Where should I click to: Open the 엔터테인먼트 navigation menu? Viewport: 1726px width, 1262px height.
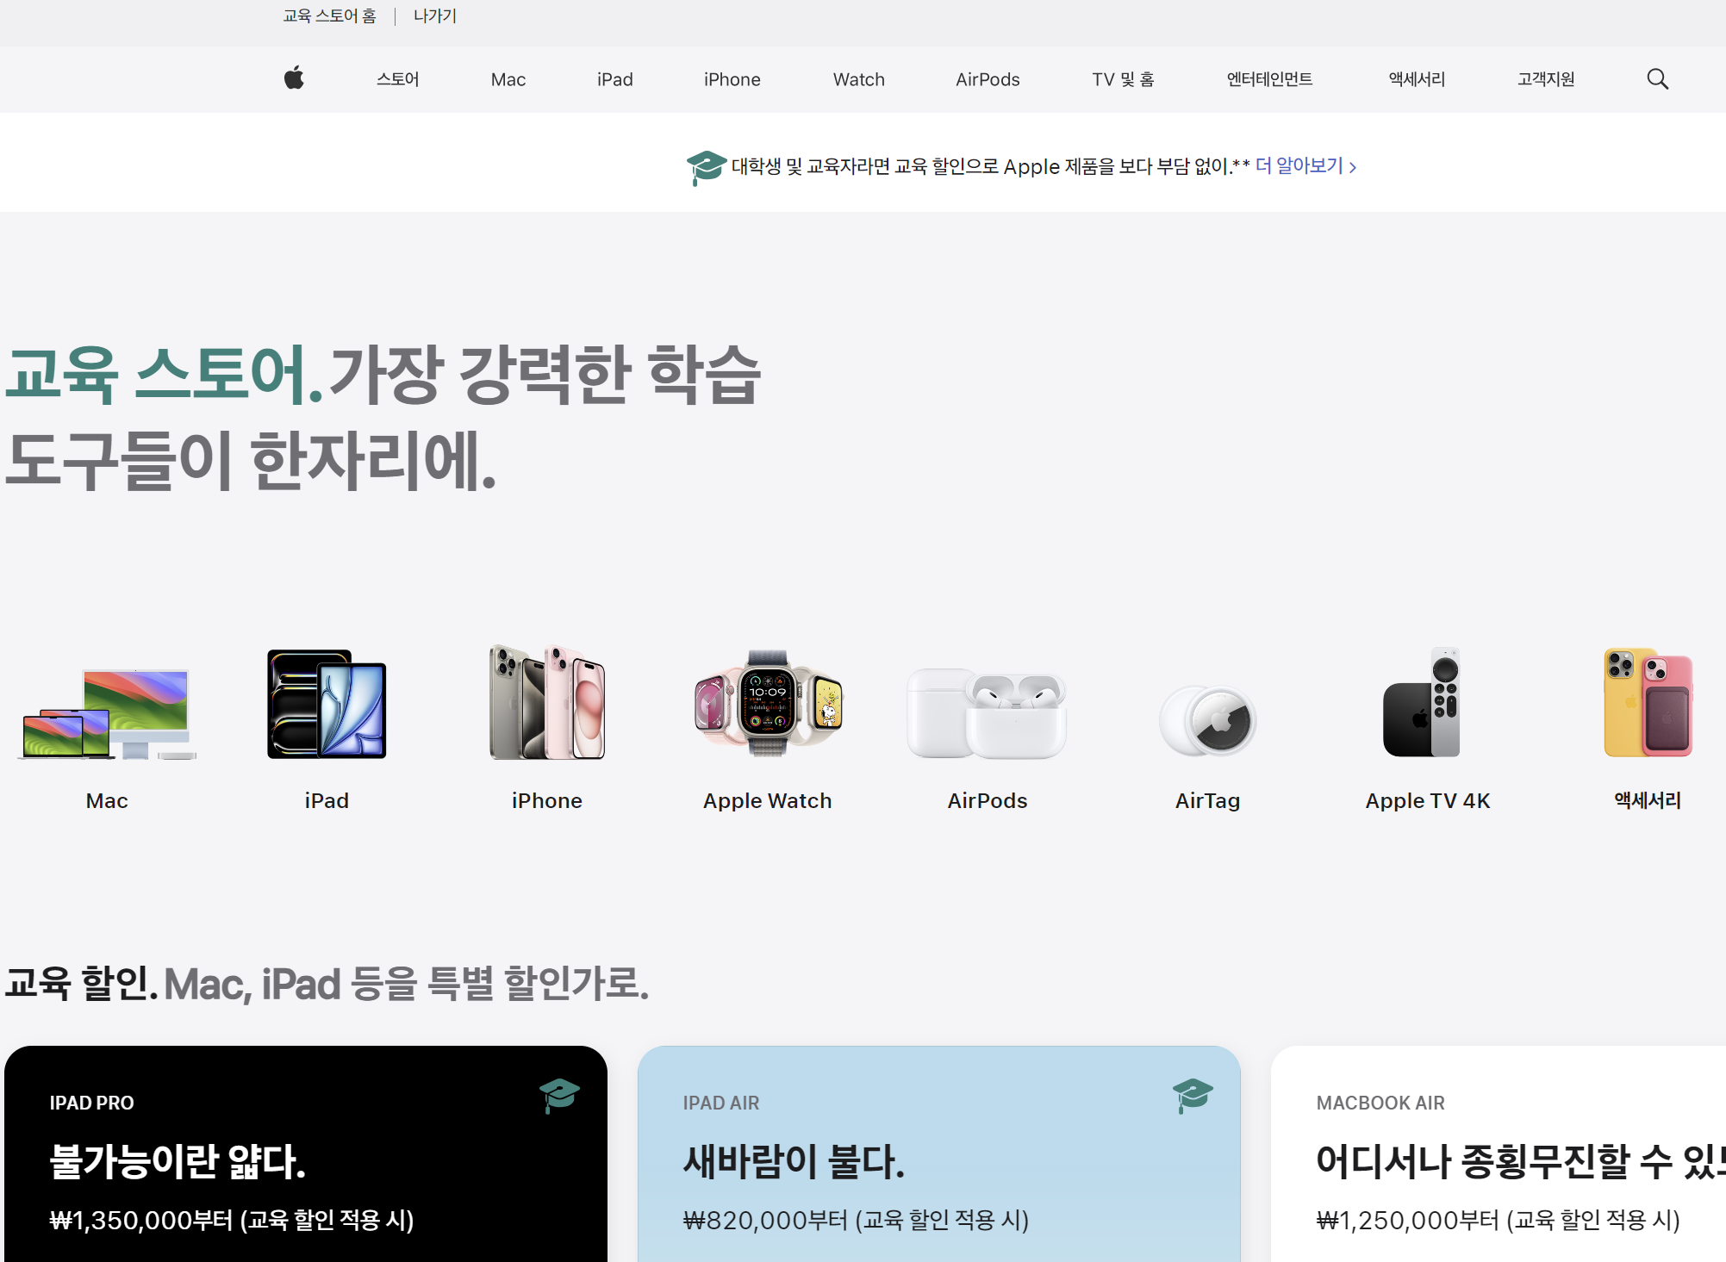1268,79
